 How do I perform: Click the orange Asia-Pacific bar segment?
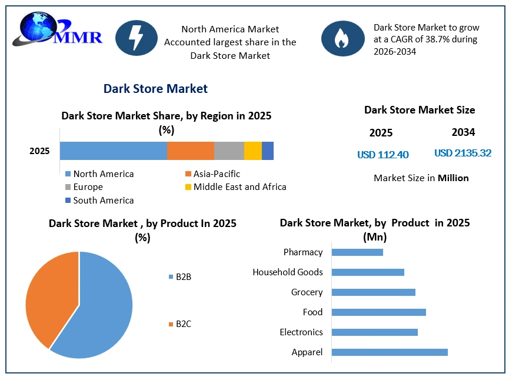(x=191, y=151)
